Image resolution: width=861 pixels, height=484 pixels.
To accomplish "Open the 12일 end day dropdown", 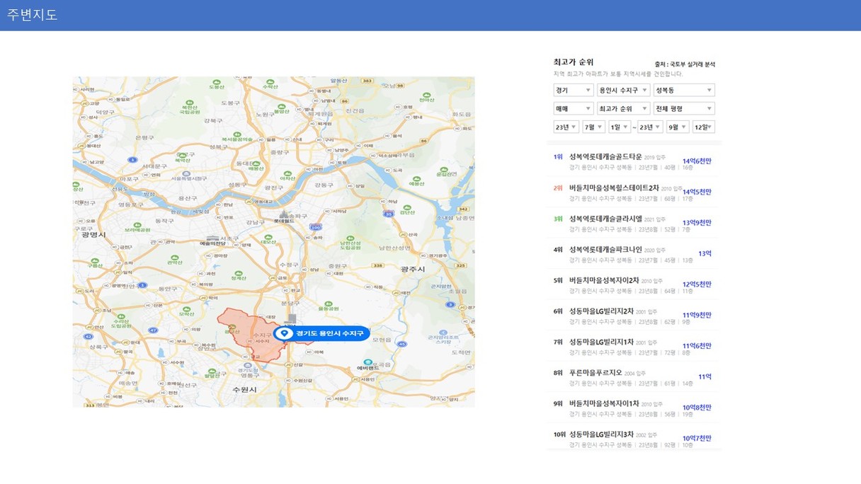I will [x=704, y=127].
